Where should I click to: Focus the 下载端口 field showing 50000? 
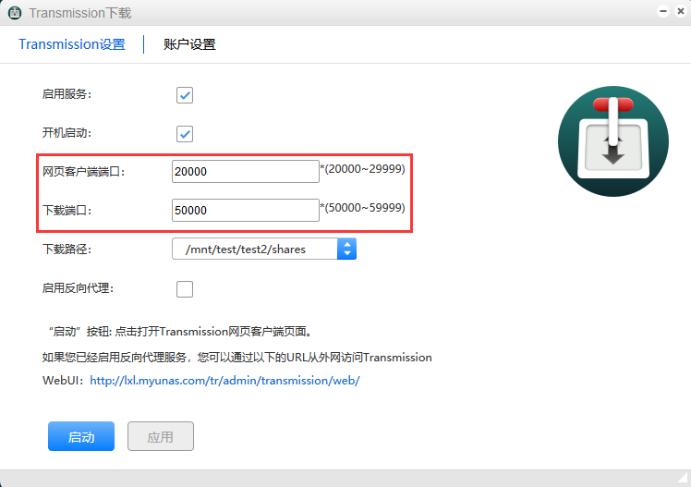tap(246, 210)
